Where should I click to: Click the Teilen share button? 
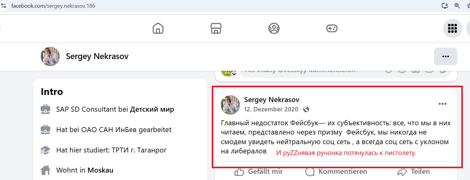414,172
